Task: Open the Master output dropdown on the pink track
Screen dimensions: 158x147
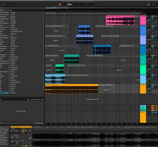Action: pos(149,22)
